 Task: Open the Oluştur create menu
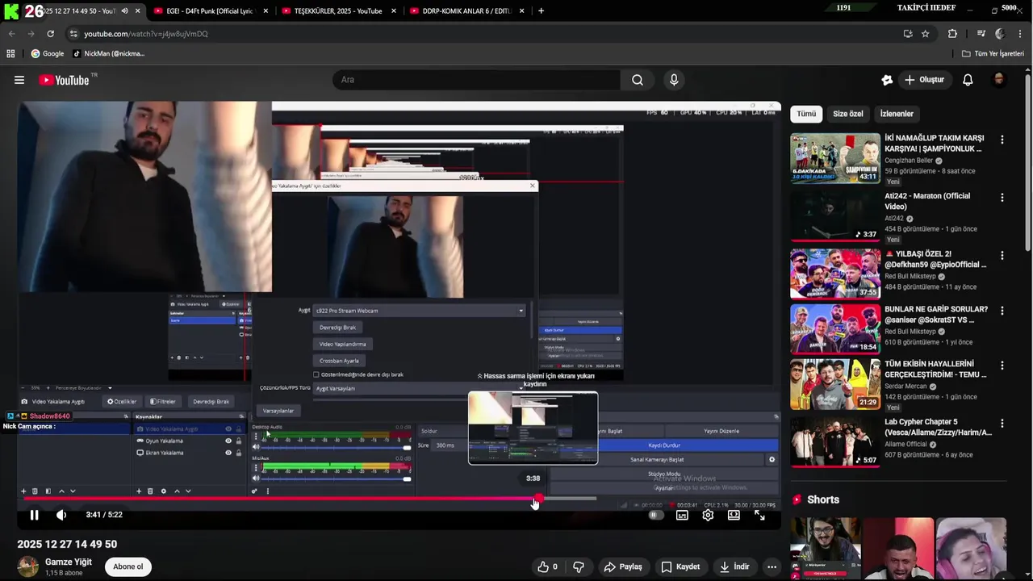coord(924,80)
